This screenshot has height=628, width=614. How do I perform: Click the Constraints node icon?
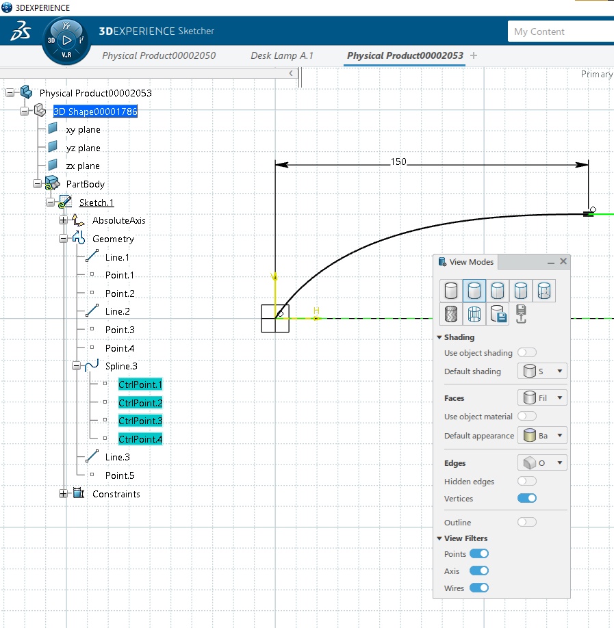(79, 493)
